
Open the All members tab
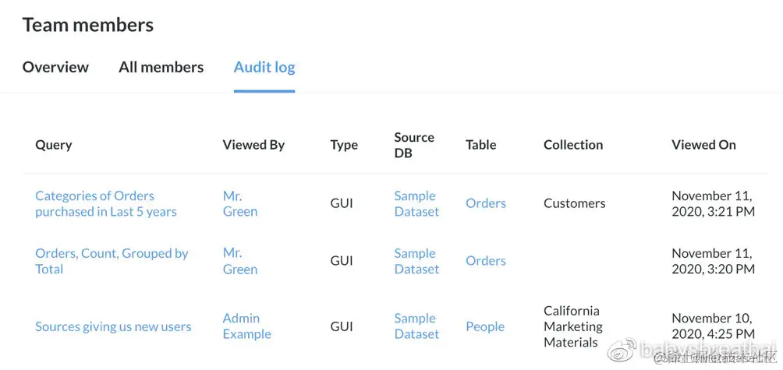click(161, 67)
